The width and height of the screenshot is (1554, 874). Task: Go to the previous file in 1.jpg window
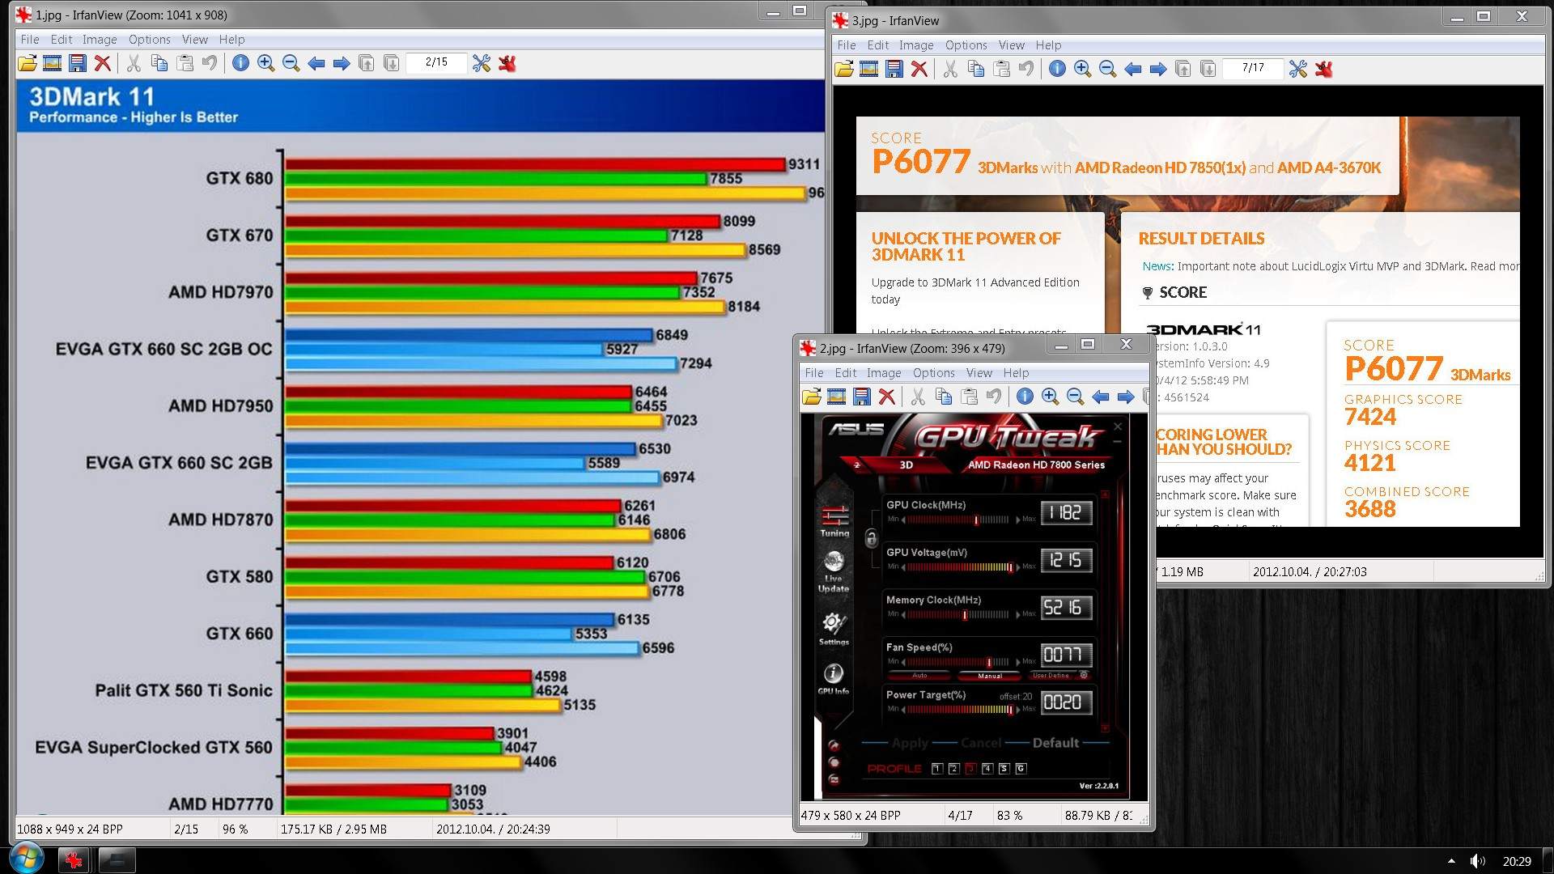click(x=316, y=63)
